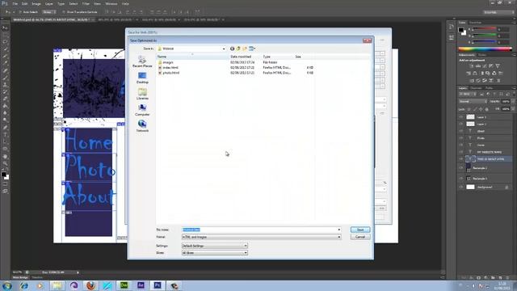Pick a color from the spectrum ramp
Screen dimensions: 517x291
(x=485, y=48)
